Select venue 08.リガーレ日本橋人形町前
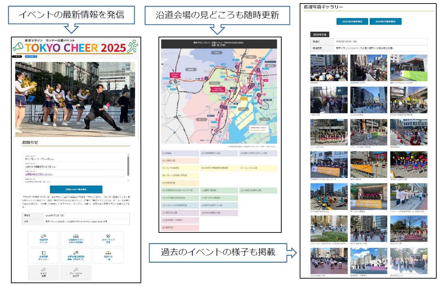 (180, 175)
